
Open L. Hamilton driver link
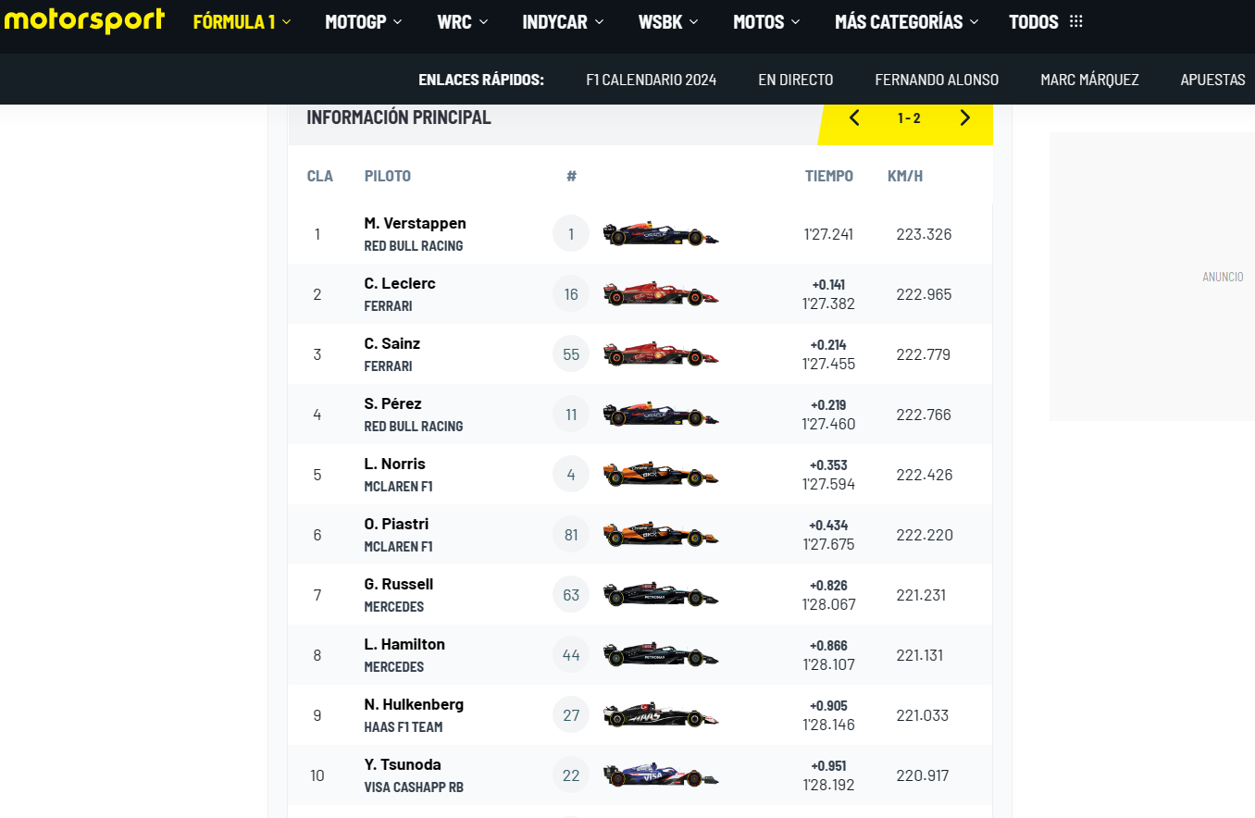(404, 644)
